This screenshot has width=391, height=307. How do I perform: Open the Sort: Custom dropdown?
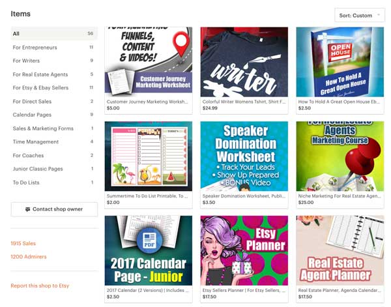click(x=360, y=16)
